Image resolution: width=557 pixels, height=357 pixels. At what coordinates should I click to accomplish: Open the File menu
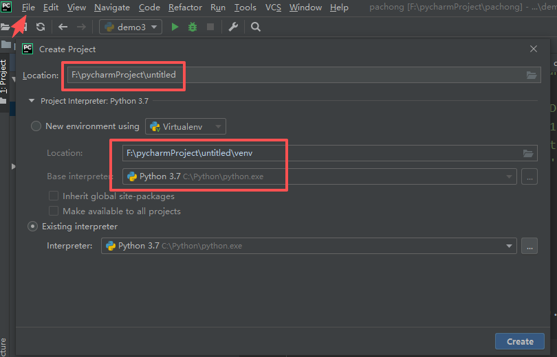pos(28,8)
